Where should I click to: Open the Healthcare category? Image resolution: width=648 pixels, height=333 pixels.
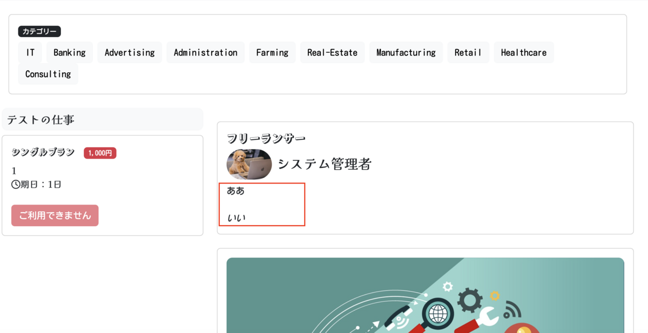point(524,52)
